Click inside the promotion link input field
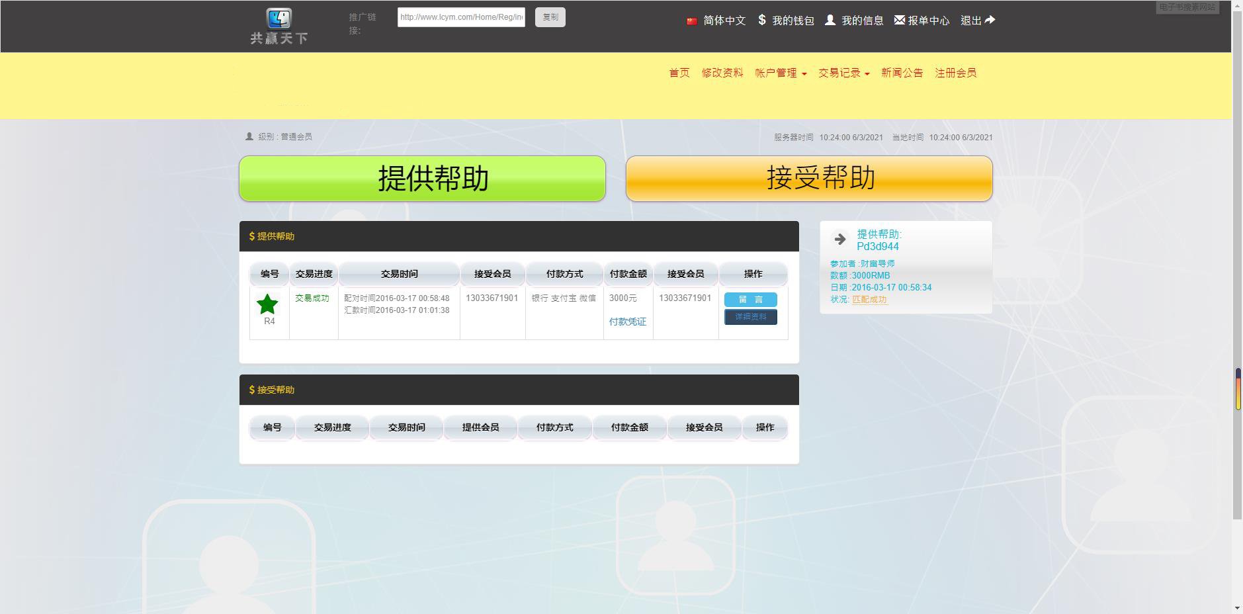The image size is (1243, 614). tap(460, 17)
